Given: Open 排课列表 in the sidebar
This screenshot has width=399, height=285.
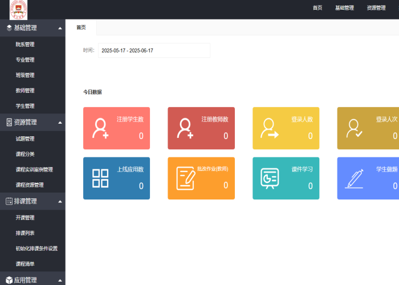Looking at the screenshot, I should click(25, 233).
